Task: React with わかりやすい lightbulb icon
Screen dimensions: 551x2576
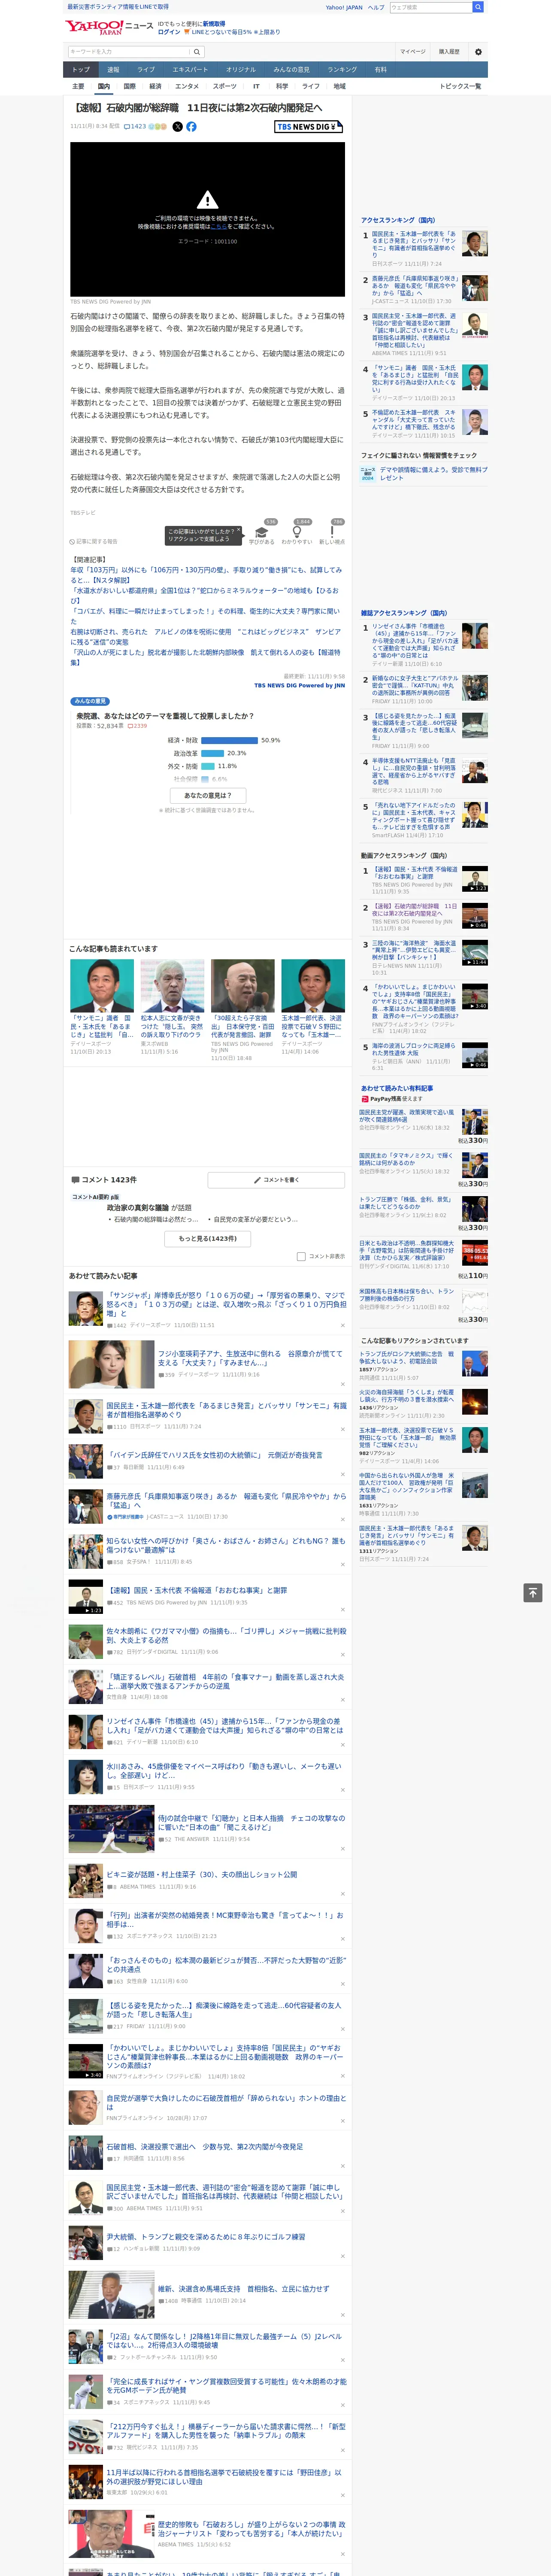Action: pos(296,533)
